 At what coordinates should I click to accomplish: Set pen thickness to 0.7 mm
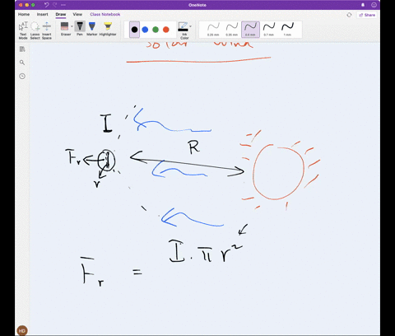(269, 30)
